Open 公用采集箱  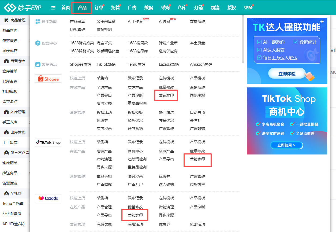pyautogui.click(x=106, y=21)
